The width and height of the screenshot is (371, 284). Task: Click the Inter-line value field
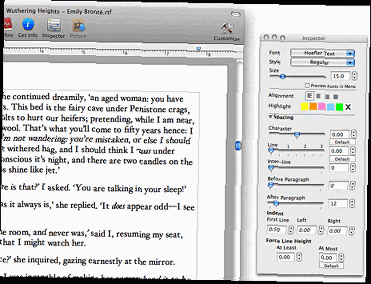(339, 168)
